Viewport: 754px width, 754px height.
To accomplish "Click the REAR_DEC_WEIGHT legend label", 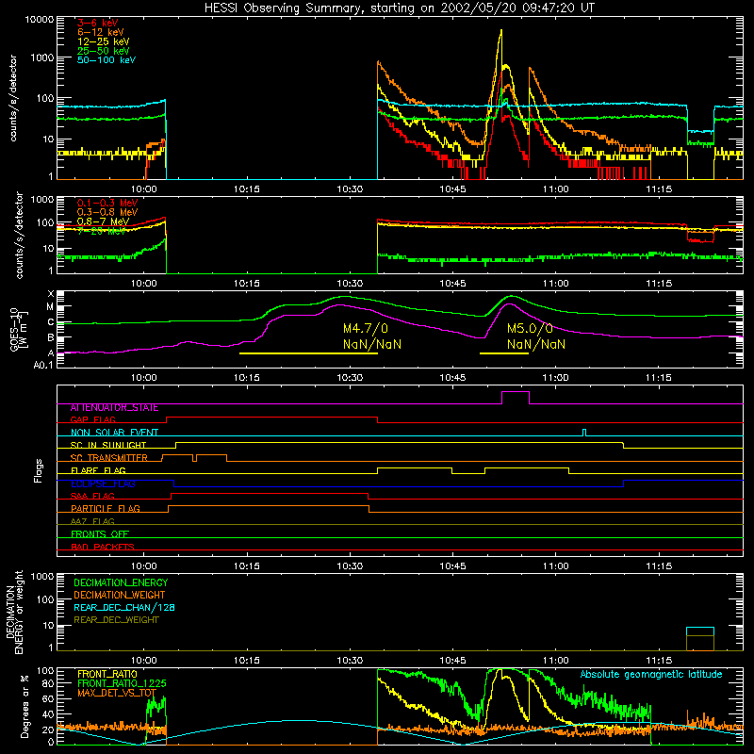I will click(116, 620).
